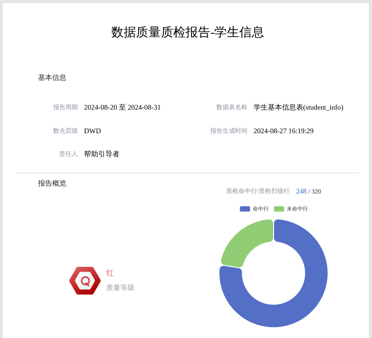Image resolution: width=372 pixels, height=338 pixels.
Task: Toggle the 命中行 legend item
Action: (x=254, y=209)
